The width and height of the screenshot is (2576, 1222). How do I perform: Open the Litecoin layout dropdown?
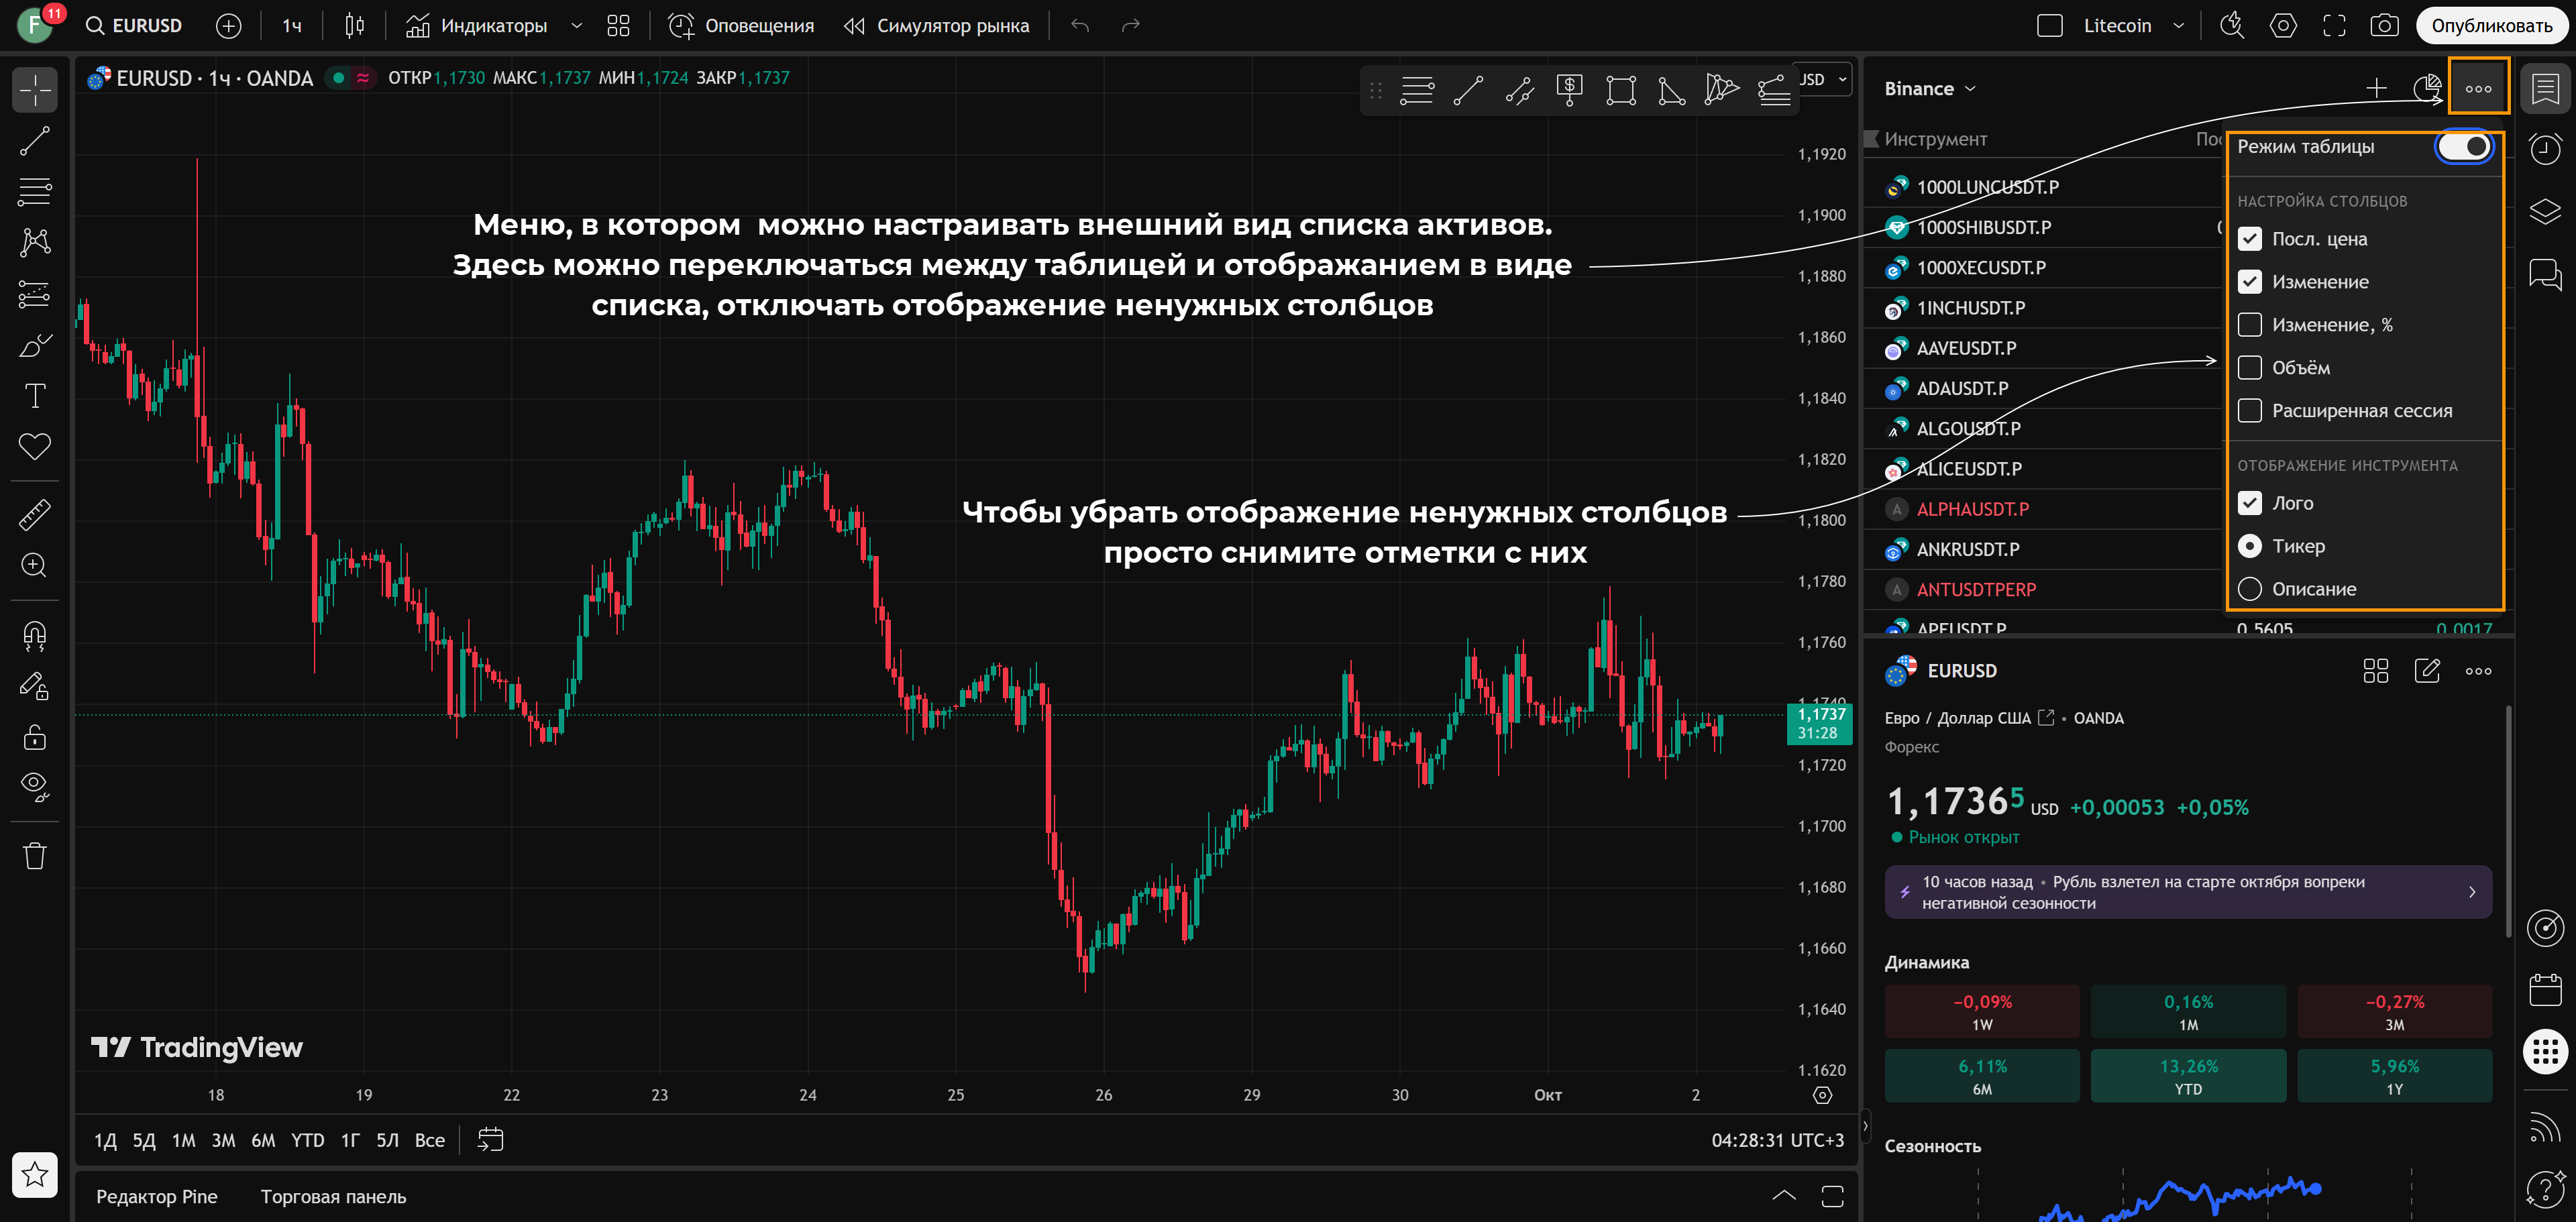[x=2179, y=26]
